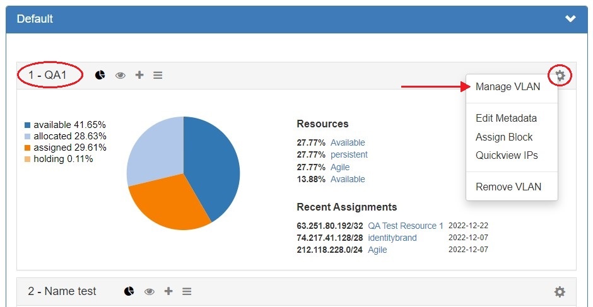Open the QA Test Resource 1 link

point(406,226)
